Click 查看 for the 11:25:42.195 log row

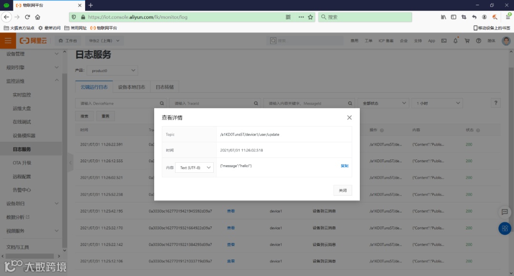coord(231,211)
